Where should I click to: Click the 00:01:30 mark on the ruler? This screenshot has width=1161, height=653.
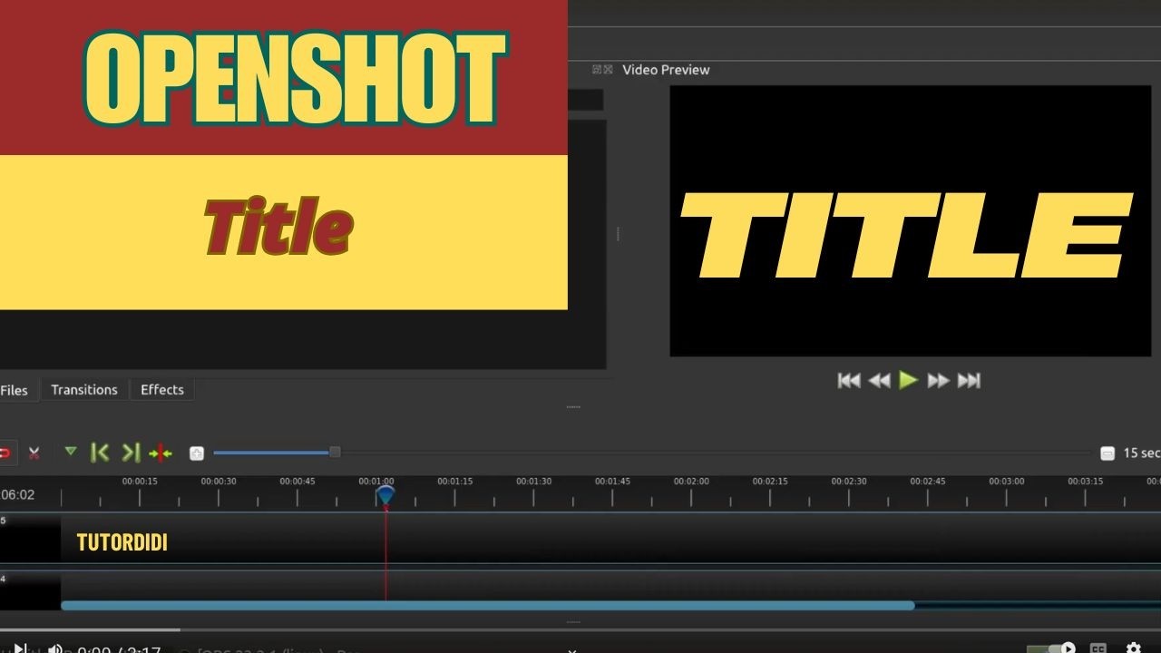coord(534,482)
